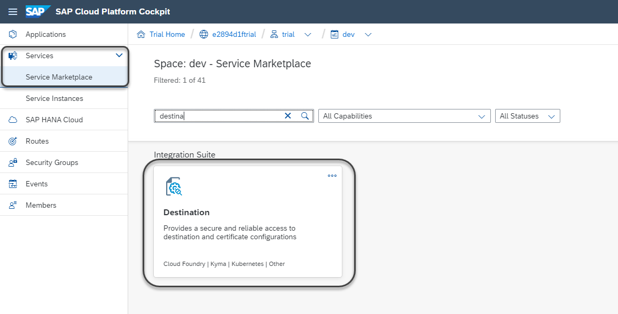Screen dimensions: 618x314
Task: Click the Trial Home house icon
Action: [140, 34]
